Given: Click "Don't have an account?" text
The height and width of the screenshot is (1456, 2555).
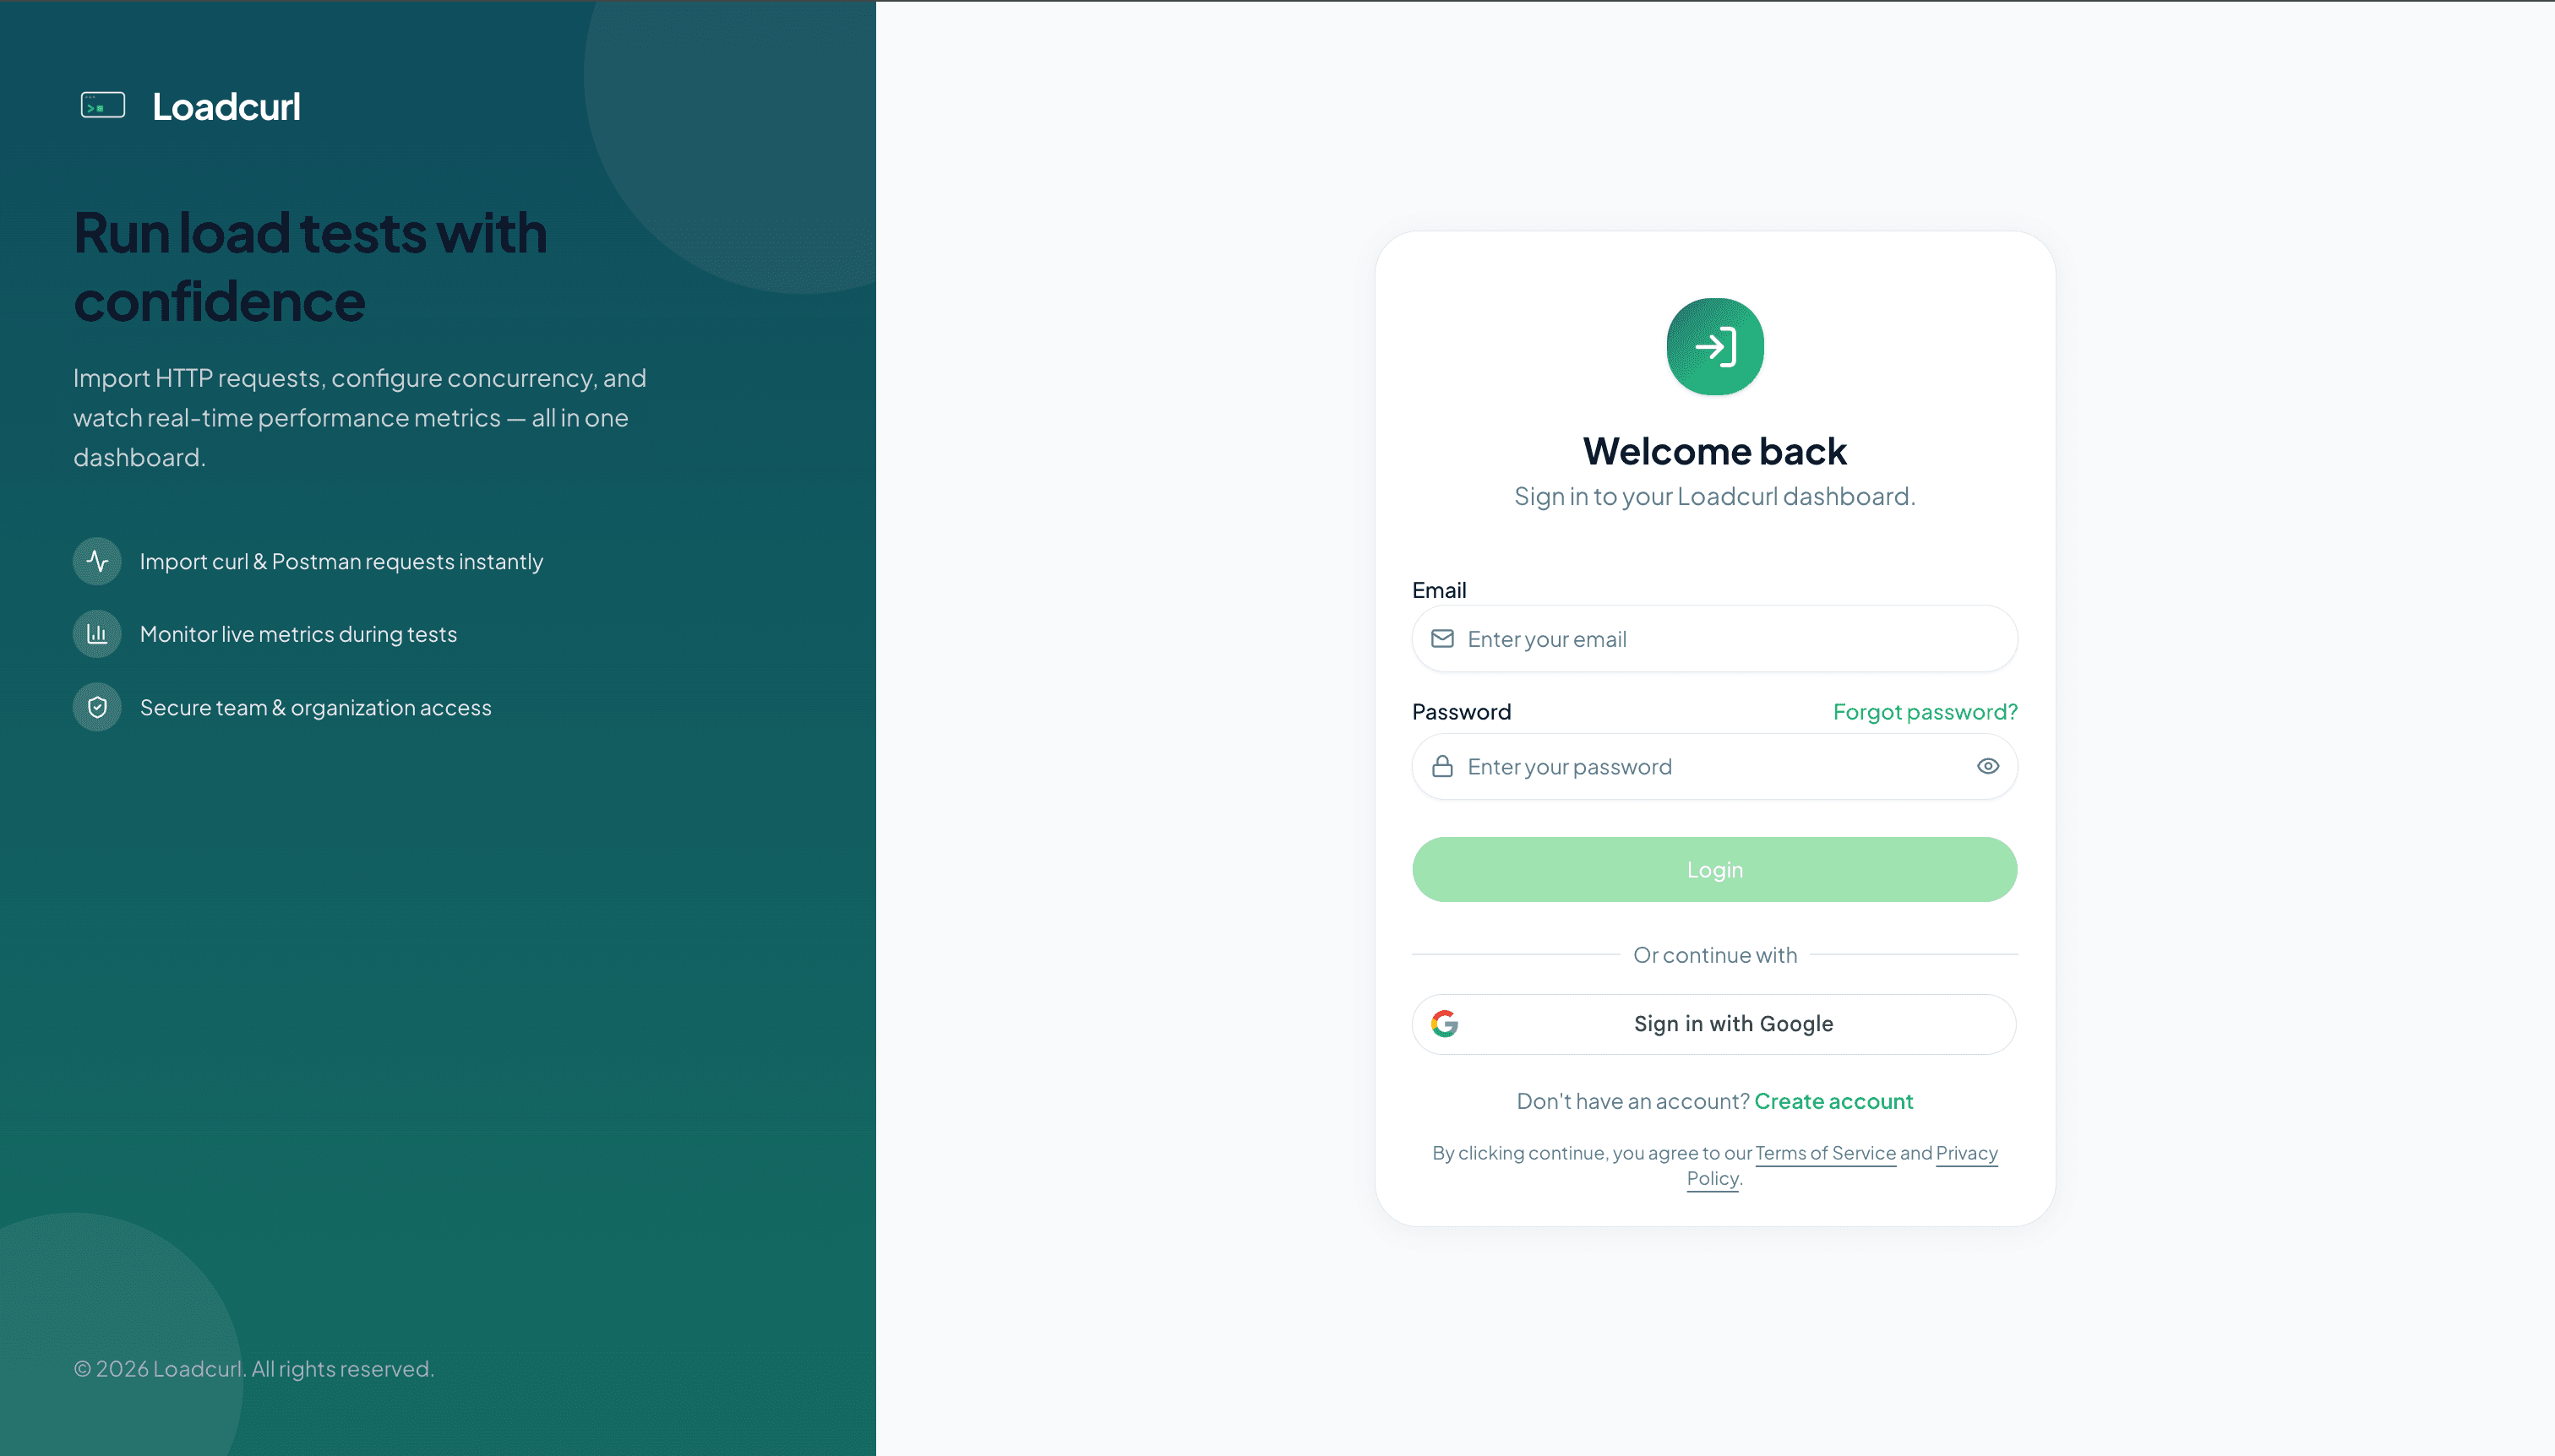Looking at the screenshot, I should (1632, 1101).
